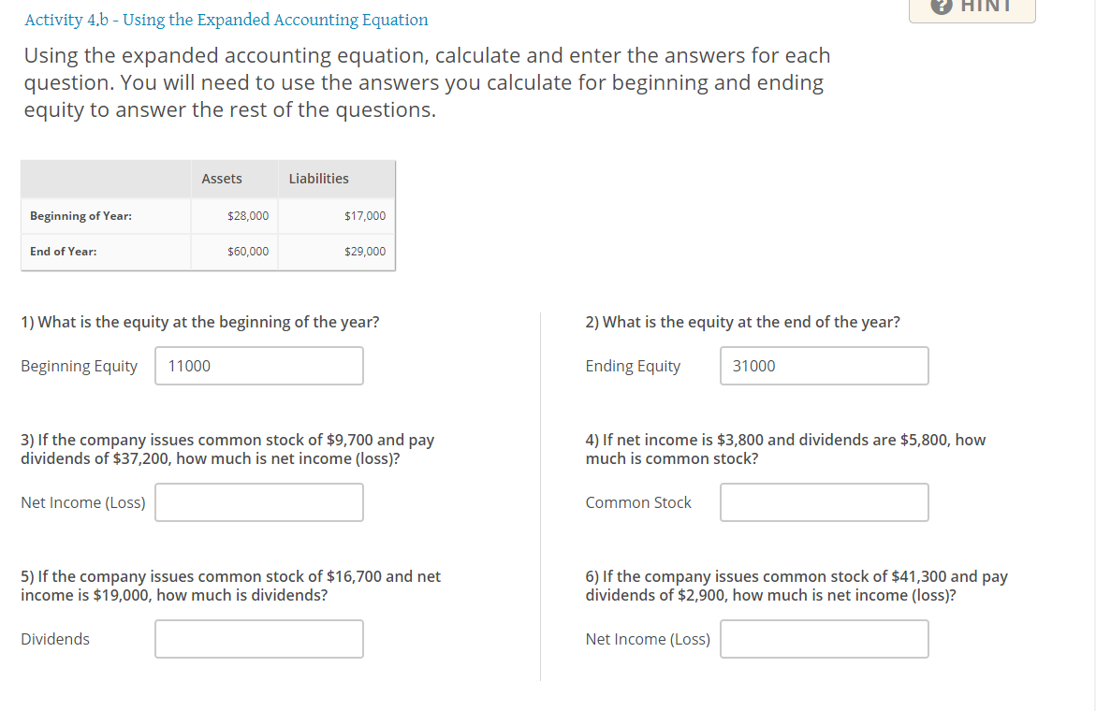Click the empty Net Income field for question 3

click(258, 502)
